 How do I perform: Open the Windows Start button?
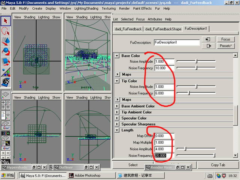tap(8, 175)
